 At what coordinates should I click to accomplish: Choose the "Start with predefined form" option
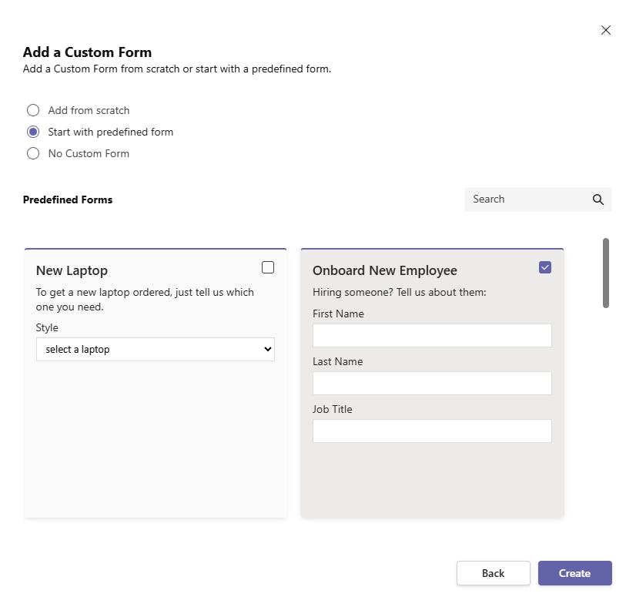[33, 132]
